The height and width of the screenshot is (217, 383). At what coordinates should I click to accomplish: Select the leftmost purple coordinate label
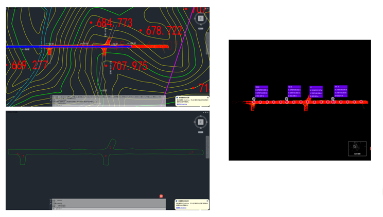(262, 91)
